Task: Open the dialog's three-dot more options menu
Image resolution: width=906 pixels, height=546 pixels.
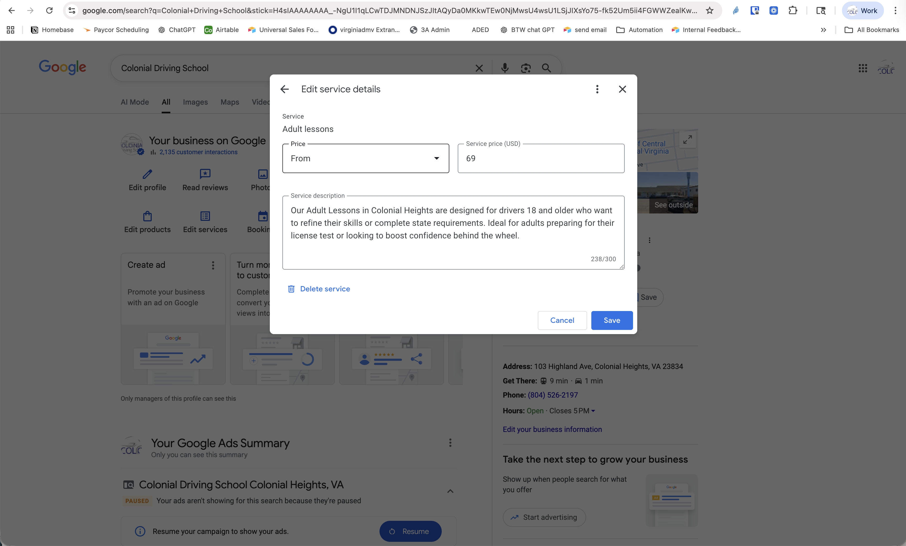Action: [x=597, y=89]
